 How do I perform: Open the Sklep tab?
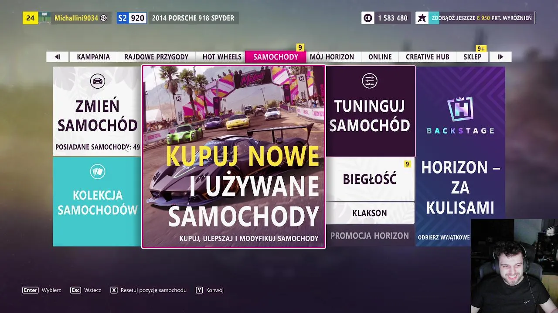click(x=472, y=57)
